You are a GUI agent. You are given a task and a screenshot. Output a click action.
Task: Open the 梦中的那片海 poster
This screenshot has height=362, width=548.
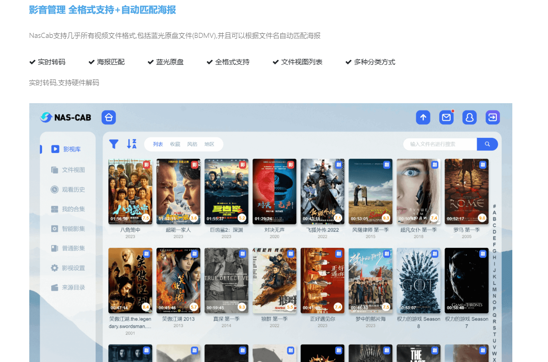click(371, 280)
